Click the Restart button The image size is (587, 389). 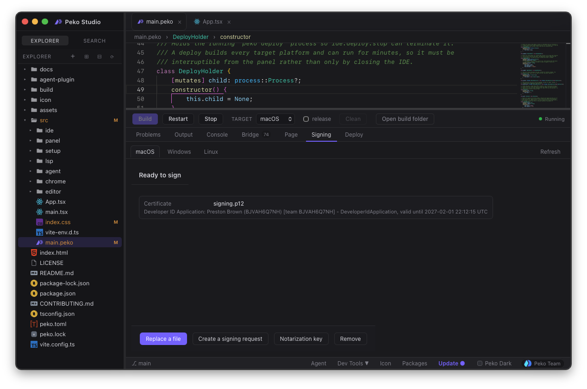178,119
